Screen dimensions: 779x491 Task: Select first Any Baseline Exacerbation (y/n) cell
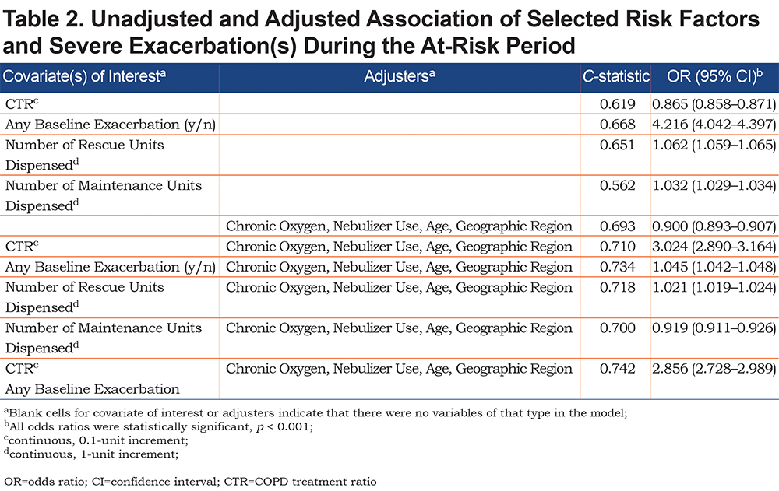pyautogui.click(x=111, y=125)
